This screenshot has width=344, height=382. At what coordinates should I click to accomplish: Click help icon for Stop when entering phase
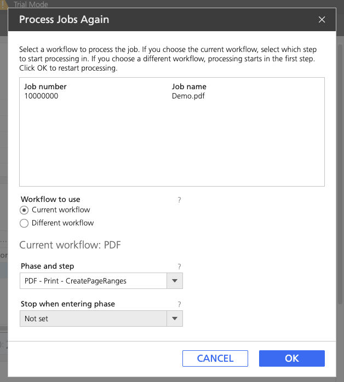pos(179,304)
